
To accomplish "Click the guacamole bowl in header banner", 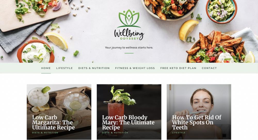I will [221, 11].
